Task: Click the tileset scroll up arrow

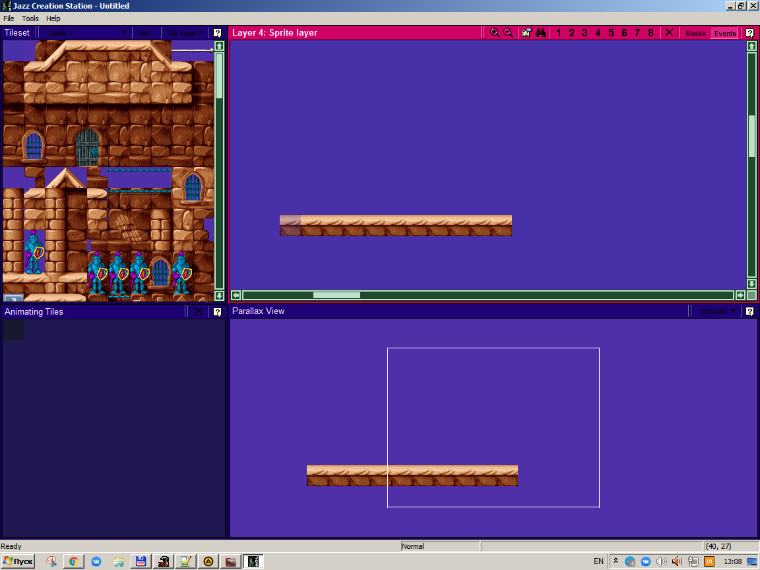Action: click(219, 46)
